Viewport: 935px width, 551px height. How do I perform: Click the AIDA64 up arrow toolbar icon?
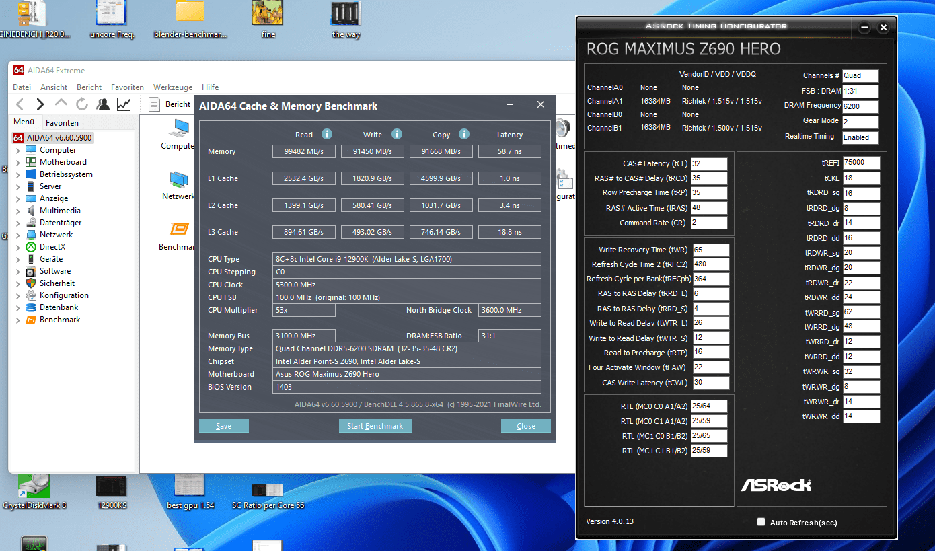click(61, 104)
